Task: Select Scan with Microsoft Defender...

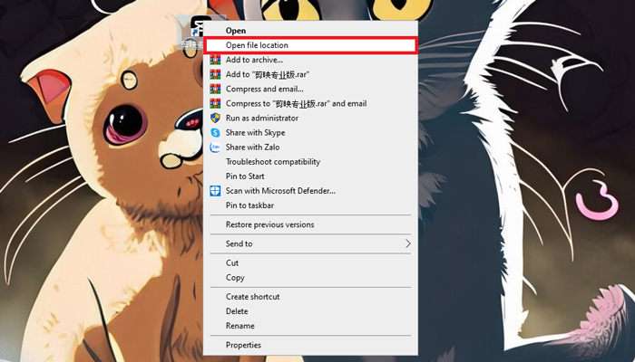Action: coord(310,191)
